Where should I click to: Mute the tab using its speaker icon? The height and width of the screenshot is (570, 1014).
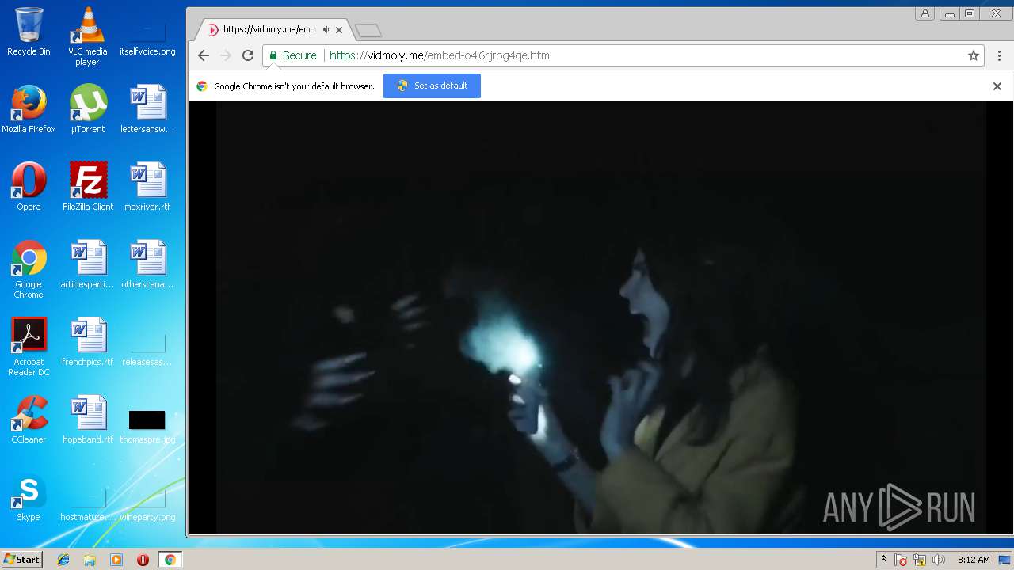(x=326, y=30)
